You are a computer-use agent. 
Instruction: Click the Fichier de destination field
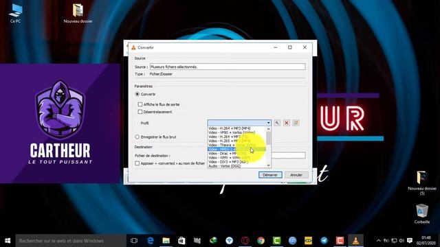[289, 156]
